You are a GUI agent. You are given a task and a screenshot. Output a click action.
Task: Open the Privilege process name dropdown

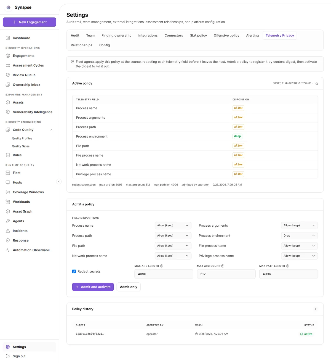pyautogui.click(x=299, y=256)
